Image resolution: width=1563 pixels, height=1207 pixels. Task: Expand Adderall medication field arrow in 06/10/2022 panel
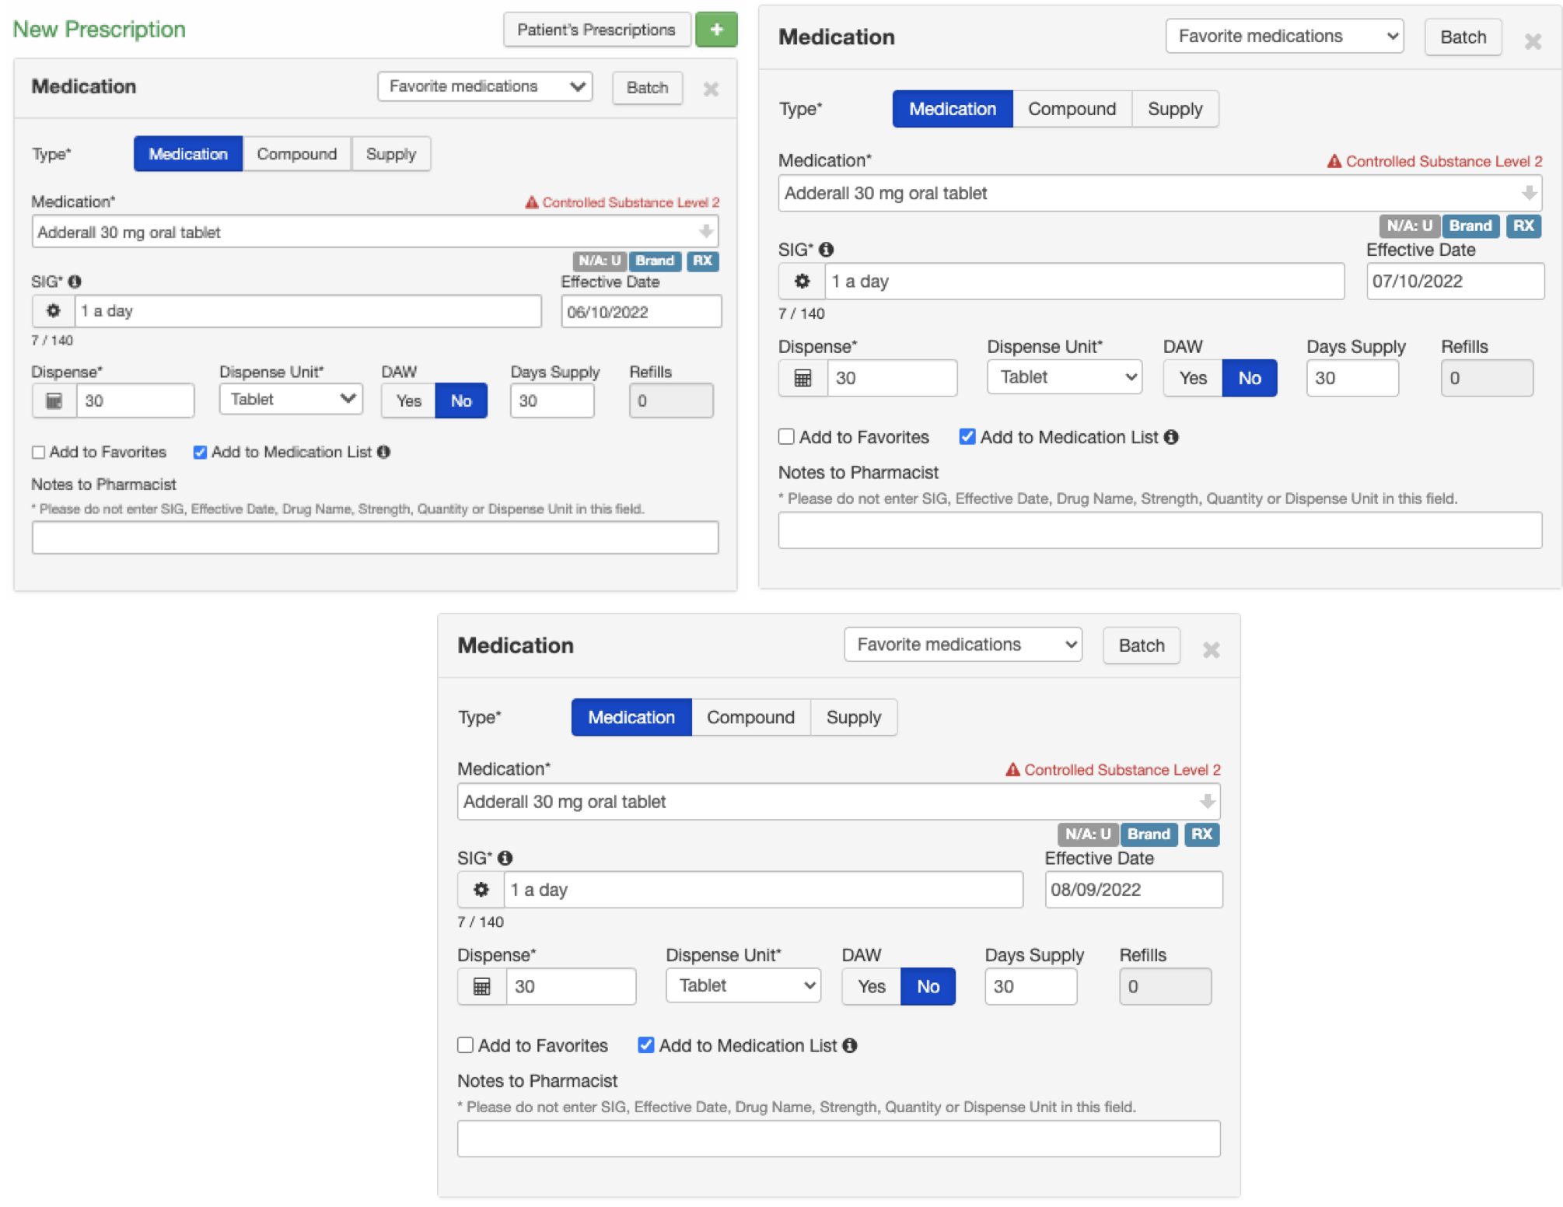click(705, 232)
